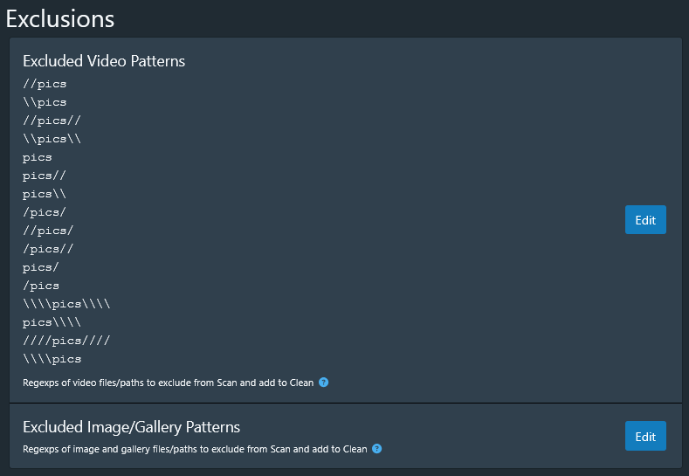This screenshot has width=689, height=476.
Task: Click the ////pics//// pattern entry
Action: [x=66, y=341]
